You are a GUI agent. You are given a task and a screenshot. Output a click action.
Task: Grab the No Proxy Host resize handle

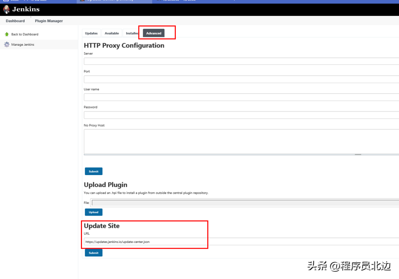358,154
